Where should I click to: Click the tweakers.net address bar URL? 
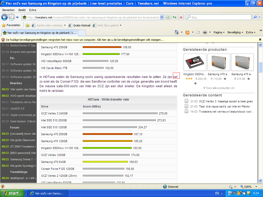(x=93, y=17)
